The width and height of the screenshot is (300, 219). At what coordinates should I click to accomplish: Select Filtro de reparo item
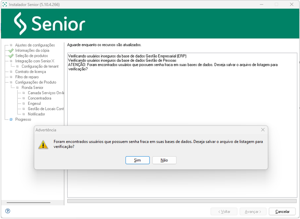click(27, 77)
